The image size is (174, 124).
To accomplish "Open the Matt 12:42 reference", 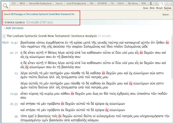I will [x=10, y=43].
